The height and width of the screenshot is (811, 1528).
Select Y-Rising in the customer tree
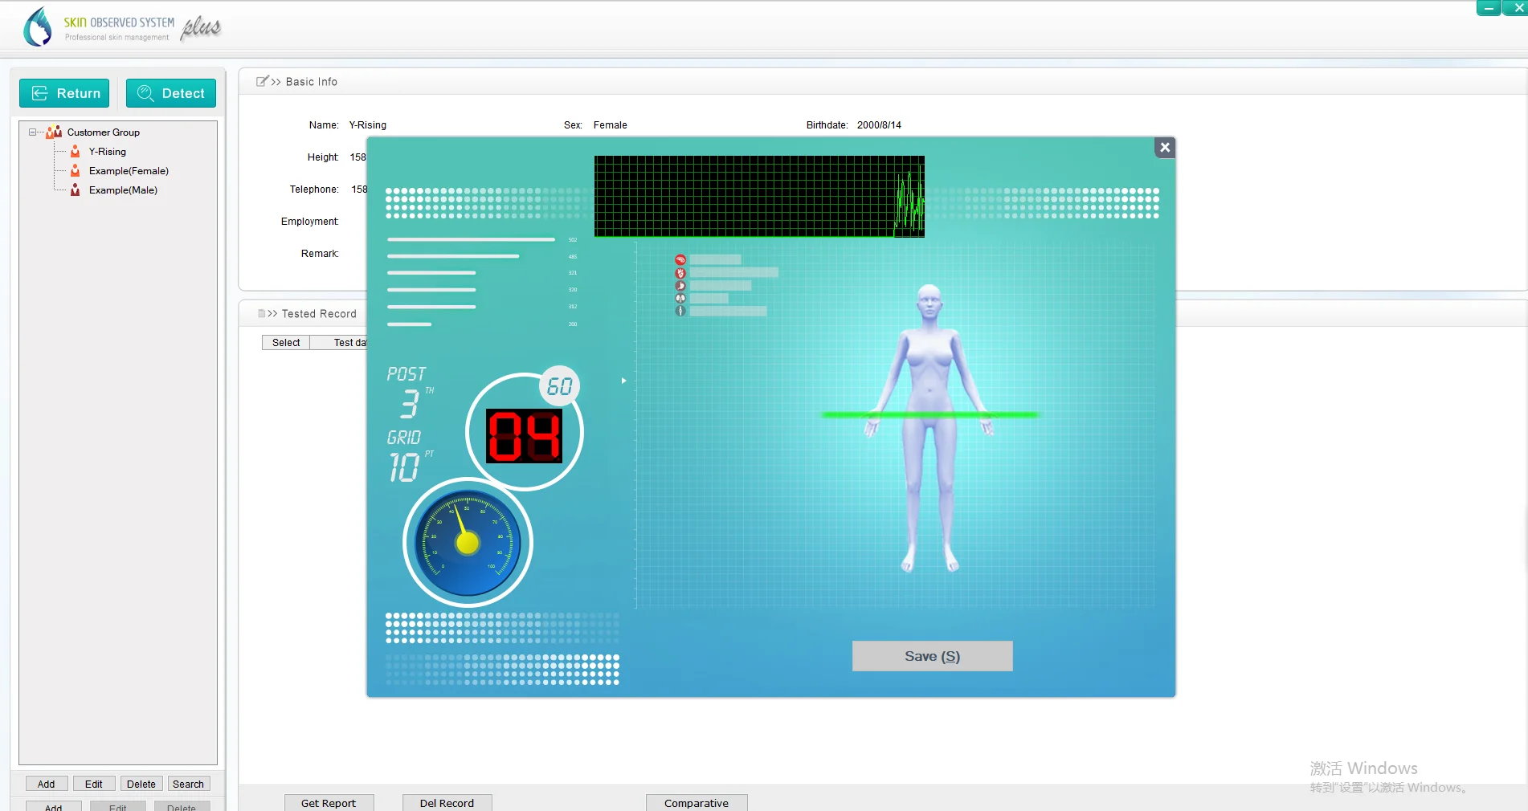coord(108,152)
